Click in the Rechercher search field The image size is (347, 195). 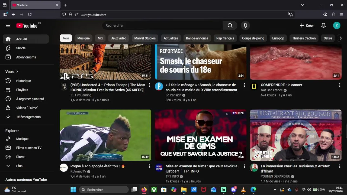[162, 25]
